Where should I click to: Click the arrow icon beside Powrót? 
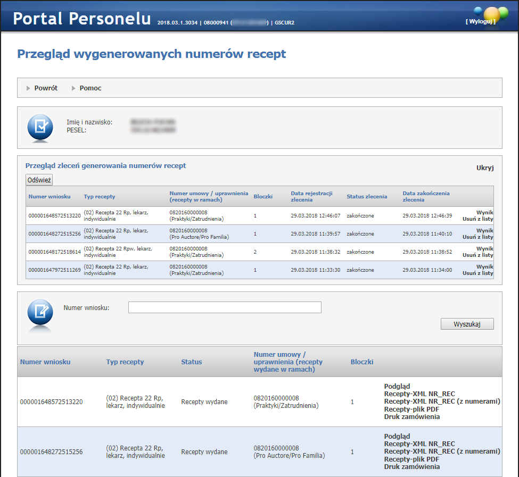click(x=28, y=88)
